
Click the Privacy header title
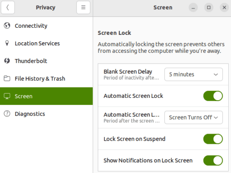click(46, 7)
